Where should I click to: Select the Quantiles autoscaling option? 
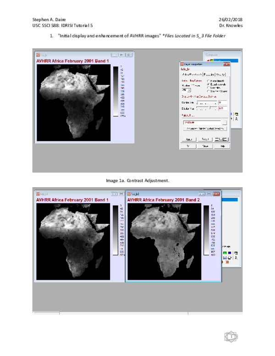point(209,88)
